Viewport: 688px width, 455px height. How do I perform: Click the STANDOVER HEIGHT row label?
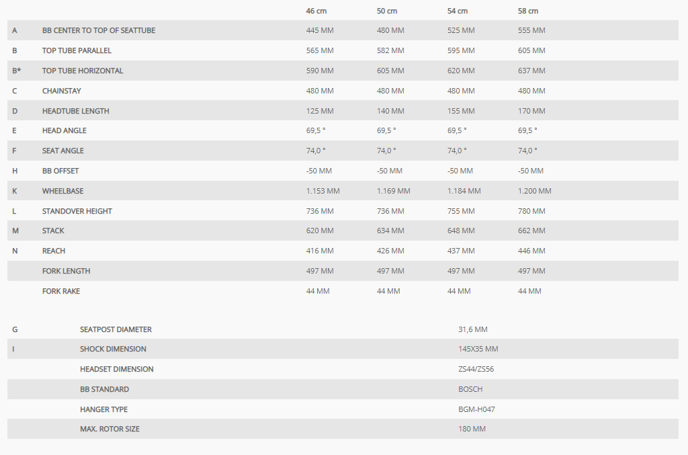tap(77, 211)
